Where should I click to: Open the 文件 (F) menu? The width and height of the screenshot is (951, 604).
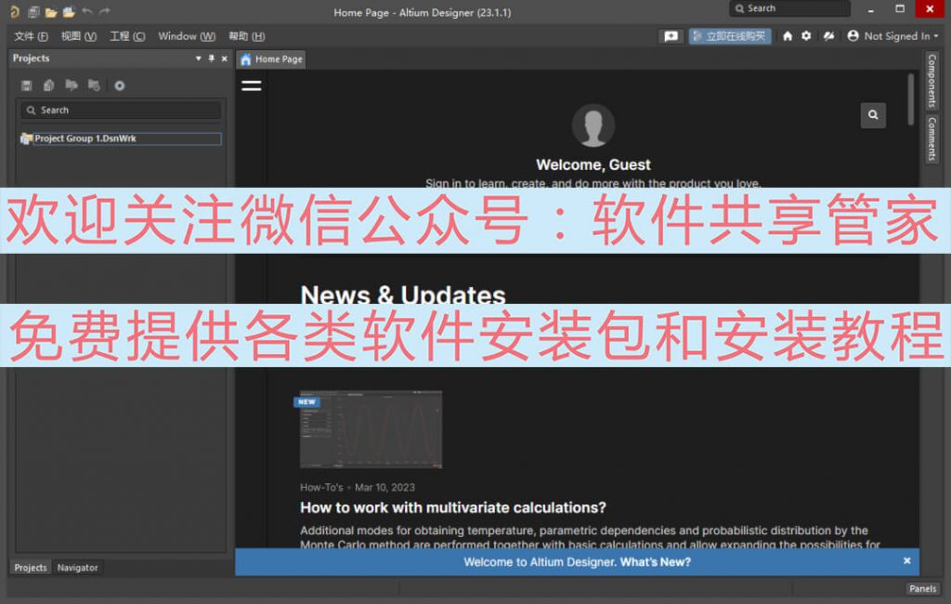(x=31, y=36)
